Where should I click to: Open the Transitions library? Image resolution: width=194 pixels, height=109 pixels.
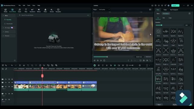pyautogui.click(x=32, y=10)
